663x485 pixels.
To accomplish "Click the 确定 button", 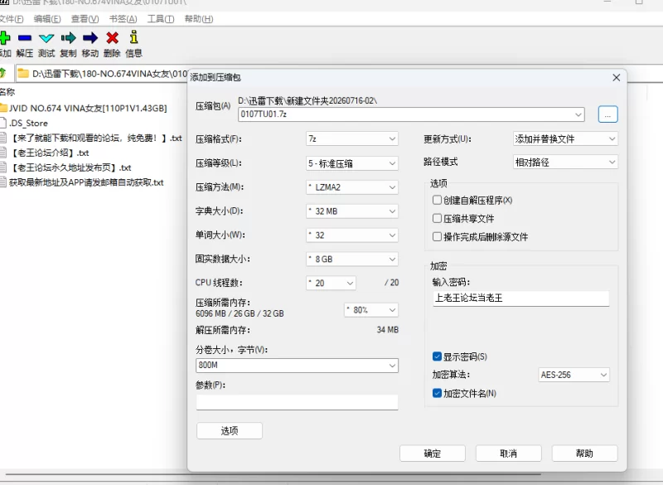I will pyautogui.click(x=432, y=453).
